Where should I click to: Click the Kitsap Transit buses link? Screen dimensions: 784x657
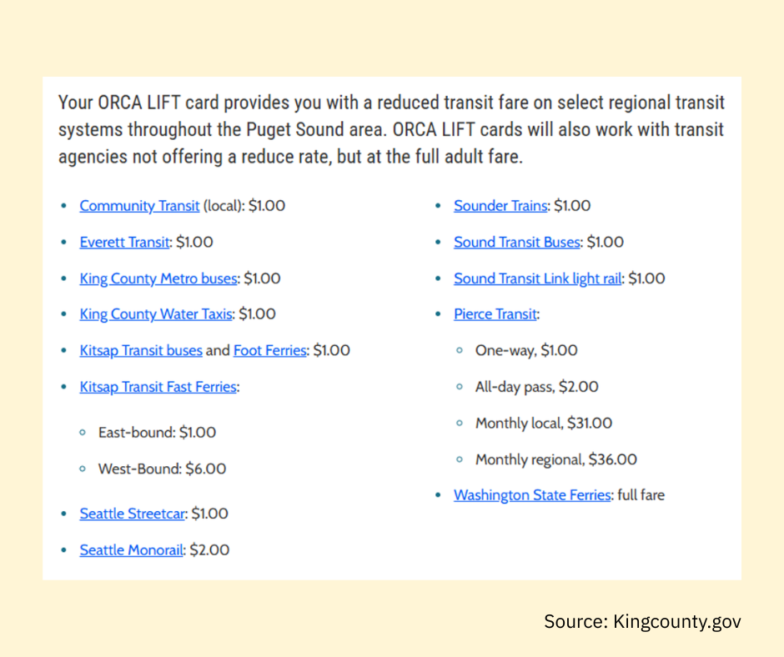(x=141, y=350)
